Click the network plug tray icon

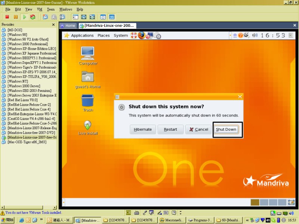246,35
